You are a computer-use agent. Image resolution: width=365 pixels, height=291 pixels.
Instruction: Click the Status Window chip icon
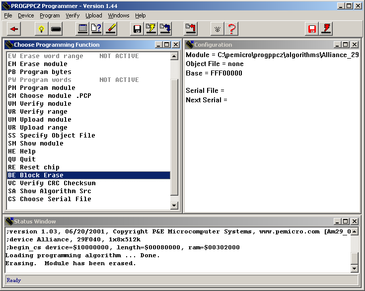coord(9,221)
